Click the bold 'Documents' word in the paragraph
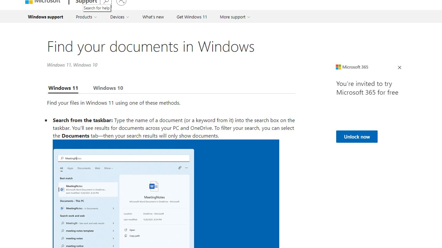Viewport: 442px width, 248px height. pyautogui.click(x=75, y=136)
